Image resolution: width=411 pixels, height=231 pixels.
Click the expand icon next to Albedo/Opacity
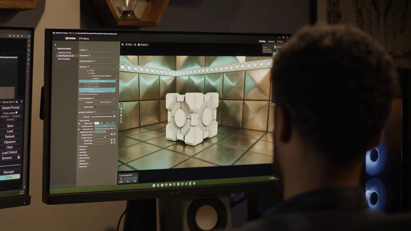coord(114,128)
